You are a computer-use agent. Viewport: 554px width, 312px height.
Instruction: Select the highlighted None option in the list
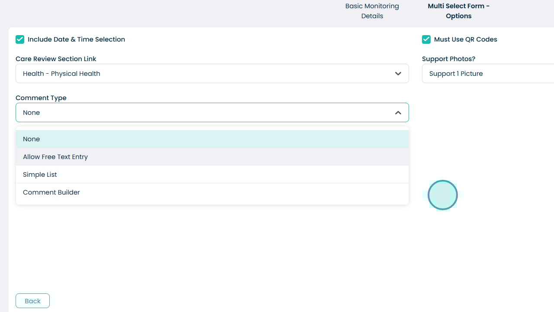click(212, 139)
